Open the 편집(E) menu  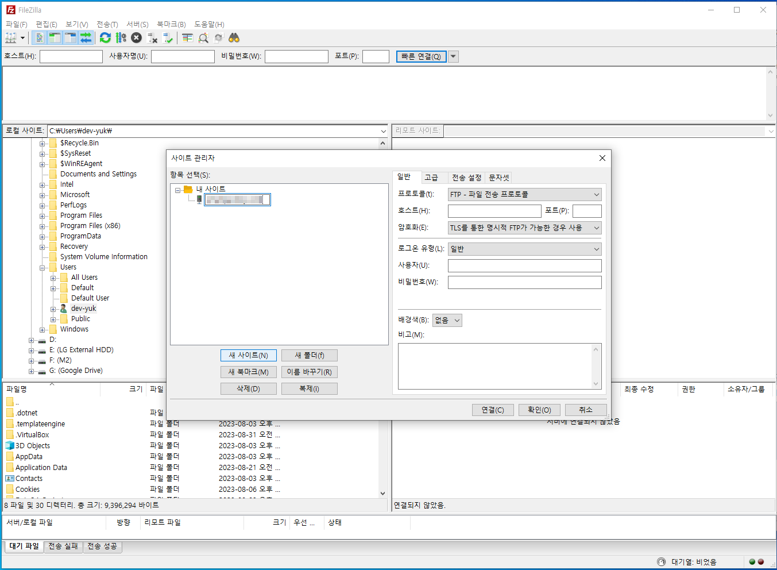(x=47, y=24)
